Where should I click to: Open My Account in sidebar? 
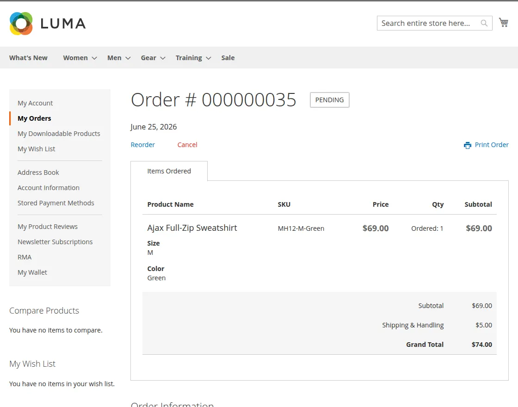(x=35, y=103)
